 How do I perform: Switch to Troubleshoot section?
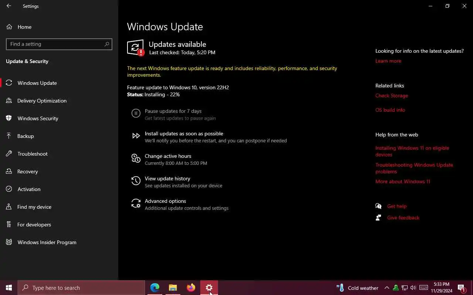tap(33, 154)
